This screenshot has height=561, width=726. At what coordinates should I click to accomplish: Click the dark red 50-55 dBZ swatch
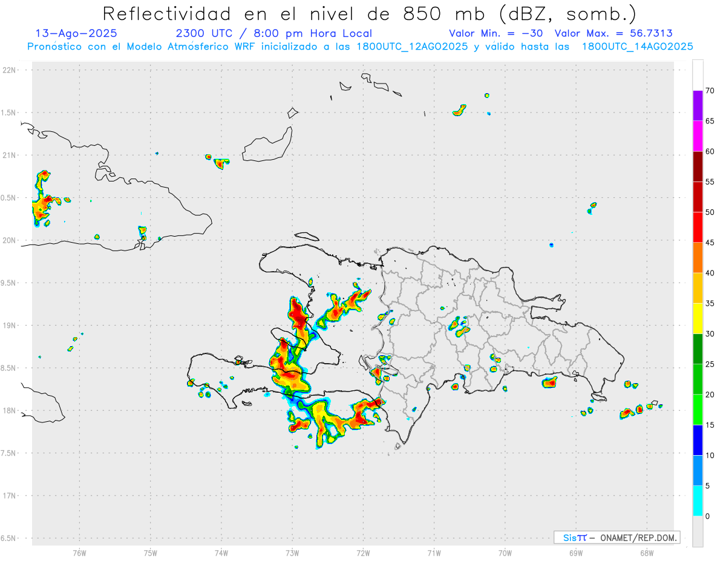tap(698, 197)
